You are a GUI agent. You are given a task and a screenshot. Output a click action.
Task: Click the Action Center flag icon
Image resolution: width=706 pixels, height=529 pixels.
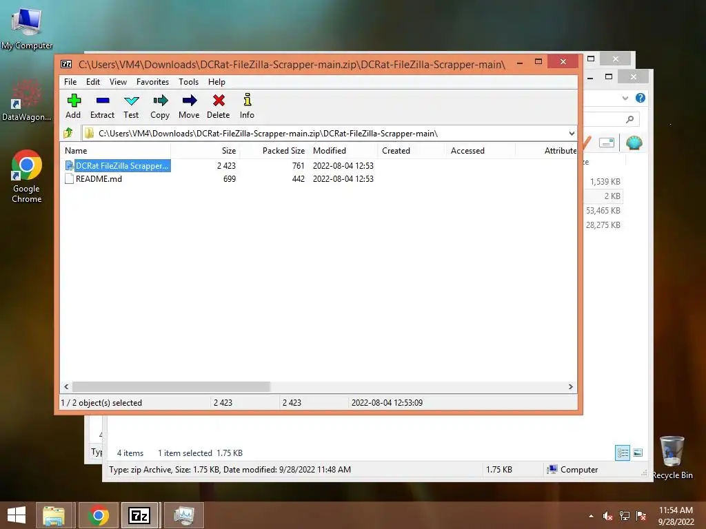(641, 516)
